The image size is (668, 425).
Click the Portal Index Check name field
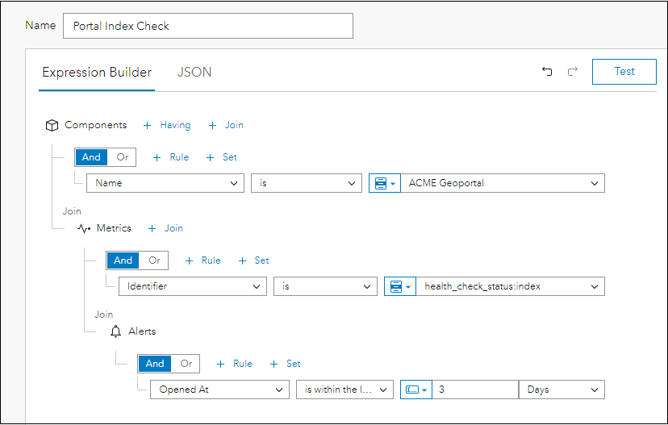point(207,26)
